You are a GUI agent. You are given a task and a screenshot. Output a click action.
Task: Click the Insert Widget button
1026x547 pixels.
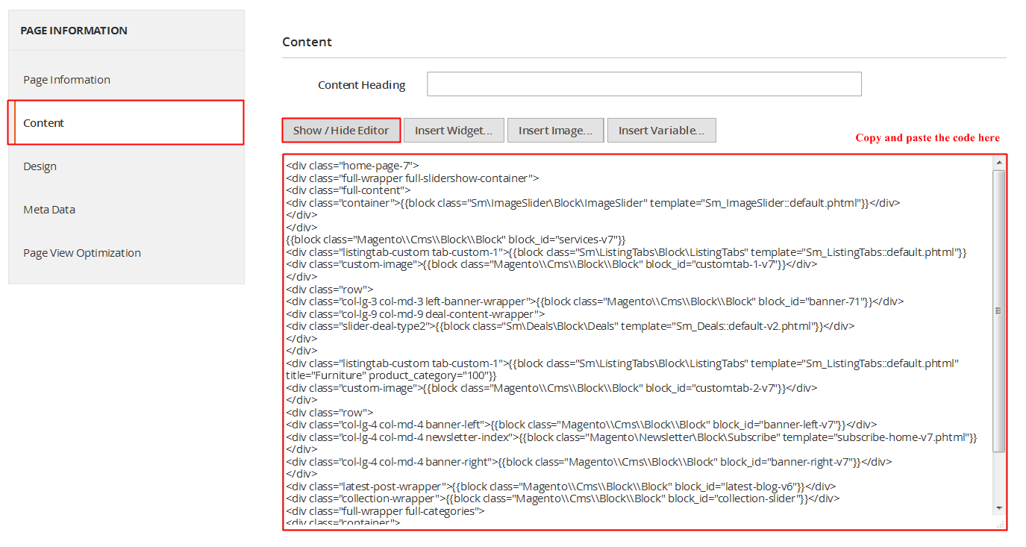[454, 131]
